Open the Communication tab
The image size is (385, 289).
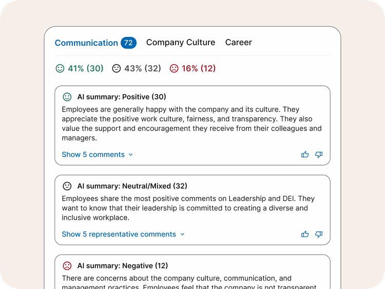(x=86, y=43)
